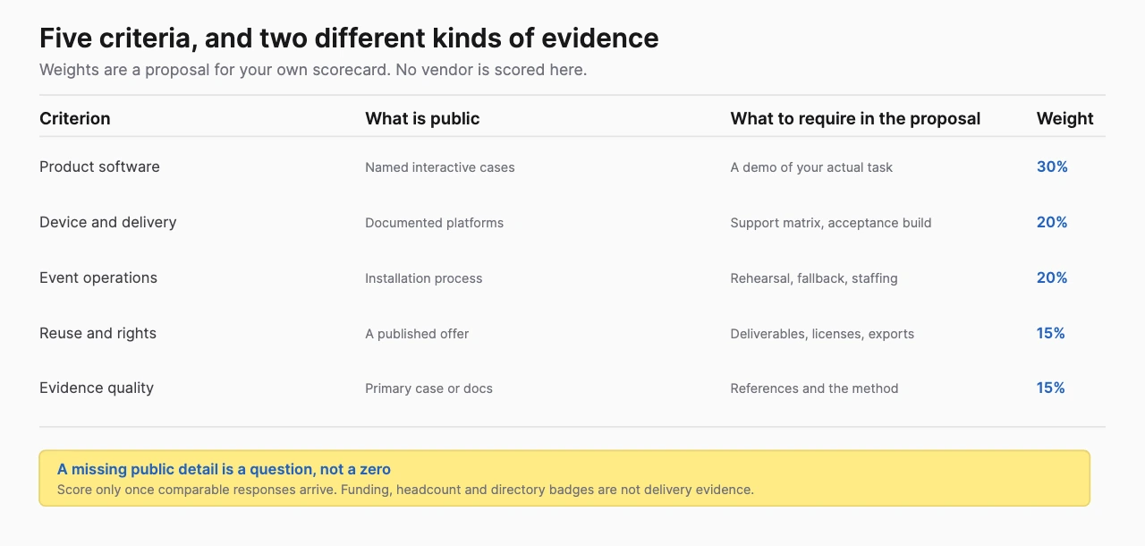Image resolution: width=1145 pixels, height=546 pixels.
Task: Click the Reuse and rights criterion
Action: coord(98,333)
